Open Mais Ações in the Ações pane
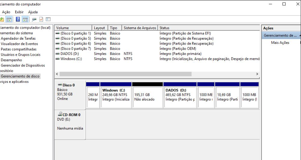 tap(280, 42)
